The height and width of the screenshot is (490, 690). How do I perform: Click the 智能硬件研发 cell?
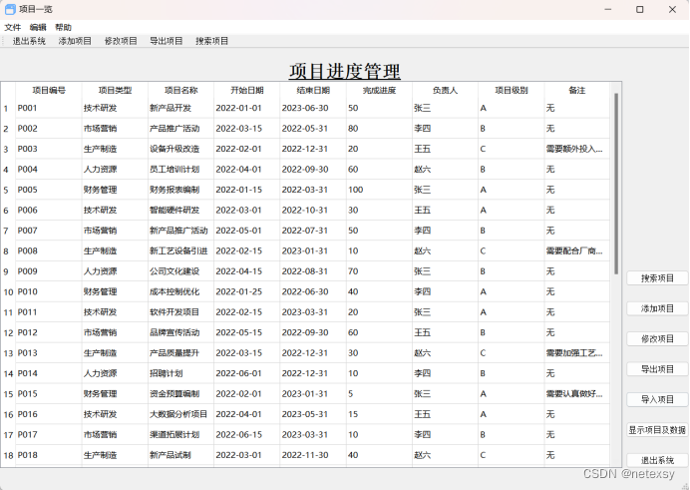pyautogui.click(x=180, y=210)
